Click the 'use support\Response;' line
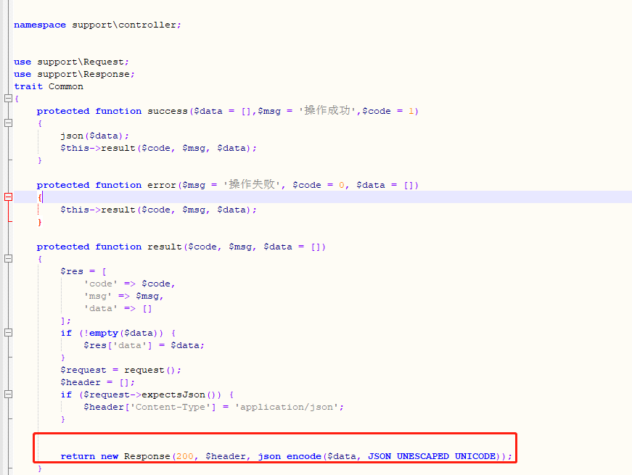The image size is (632, 475). [74, 74]
